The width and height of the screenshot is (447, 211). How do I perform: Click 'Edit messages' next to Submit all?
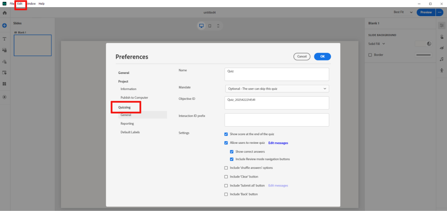278,185
